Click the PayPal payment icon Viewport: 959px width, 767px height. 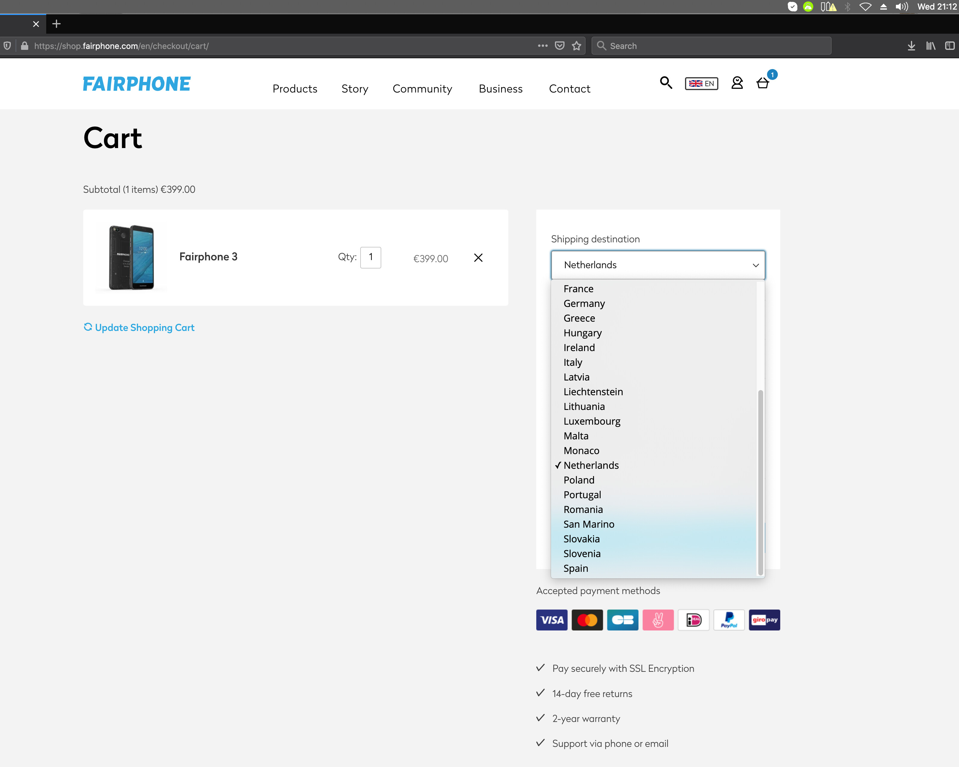[x=729, y=620]
